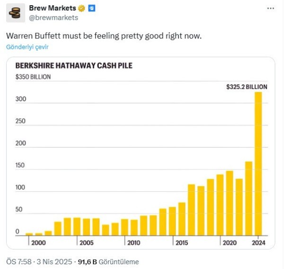This screenshot has width=298, height=269.
Task: Click the $350 BILLION axis label
Action: coord(33,77)
